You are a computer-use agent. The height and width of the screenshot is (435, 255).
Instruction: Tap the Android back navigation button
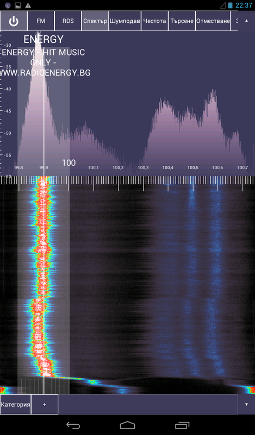click(x=73, y=425)
